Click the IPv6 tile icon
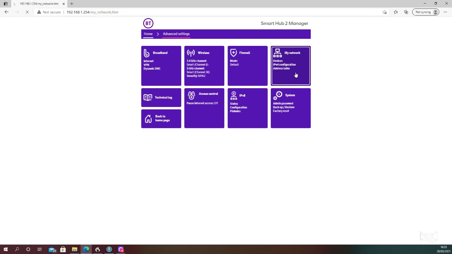The height and width of the screenshot is (254, 452). pyautogui.click(x=234, y=96)
